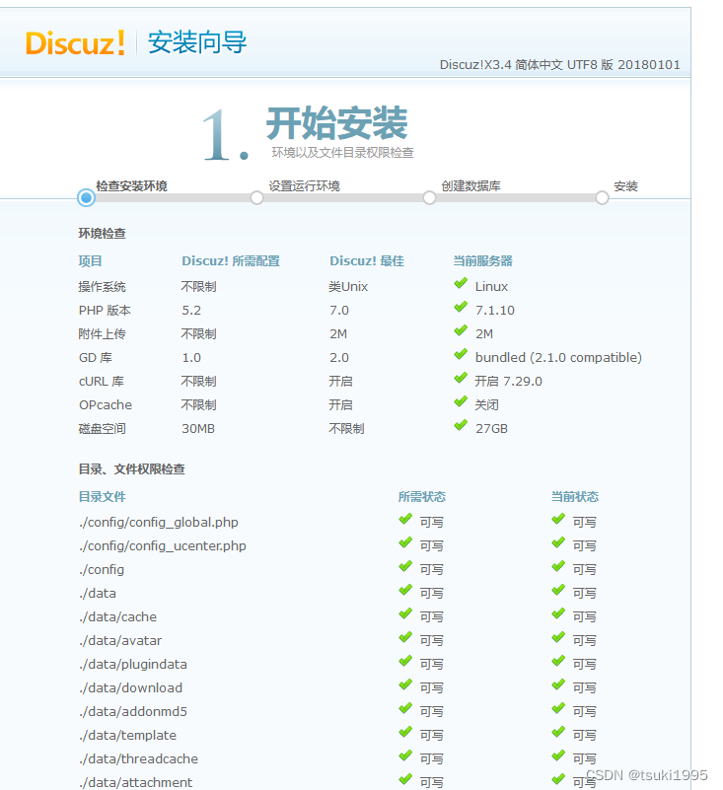Click the 检查安装环境 step label

pyautogui.click(x=131, y=186)
